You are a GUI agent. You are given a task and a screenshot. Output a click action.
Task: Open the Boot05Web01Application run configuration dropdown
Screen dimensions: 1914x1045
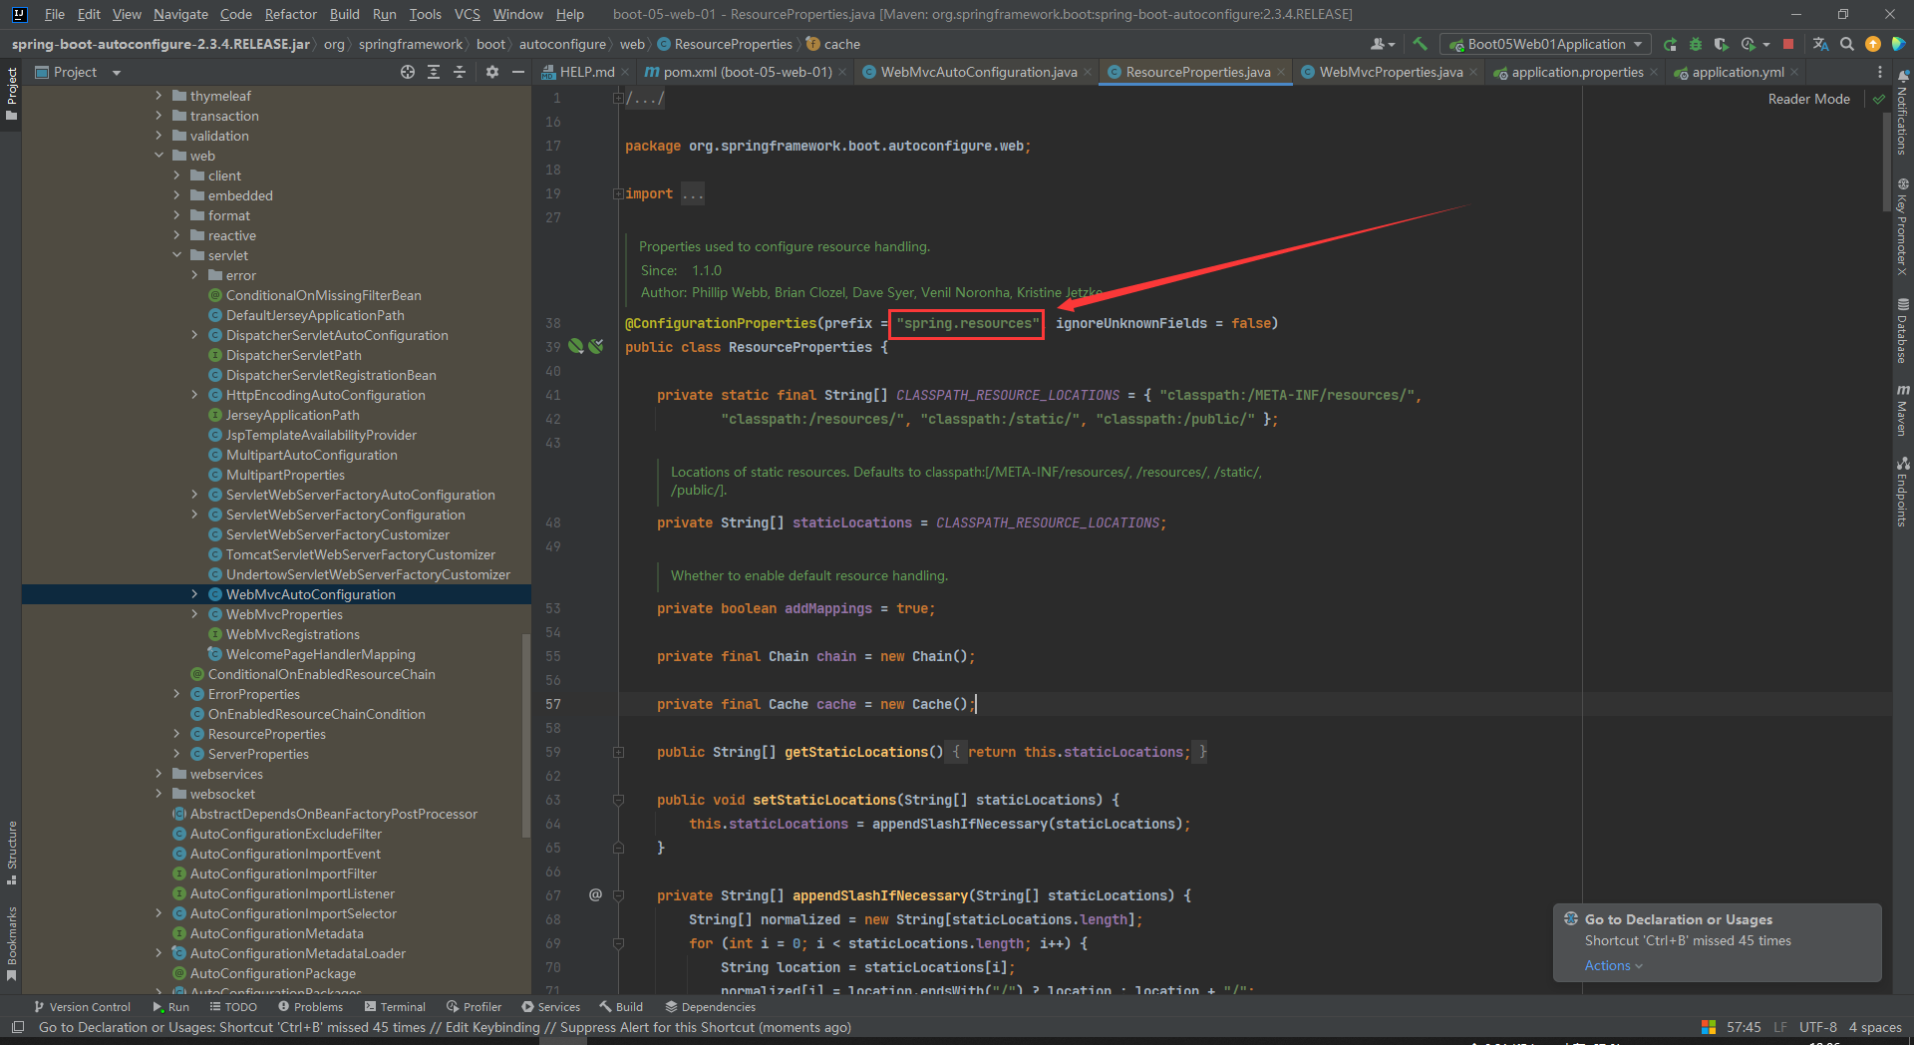point(1546,44)
